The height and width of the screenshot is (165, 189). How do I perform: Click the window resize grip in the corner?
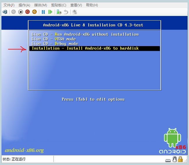[186, 161]
